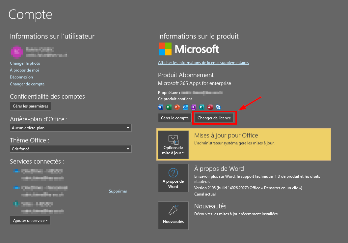Click the Skype app icon
Image resolution: width=348 pixels, height=243 pixels.
(218, 107)
